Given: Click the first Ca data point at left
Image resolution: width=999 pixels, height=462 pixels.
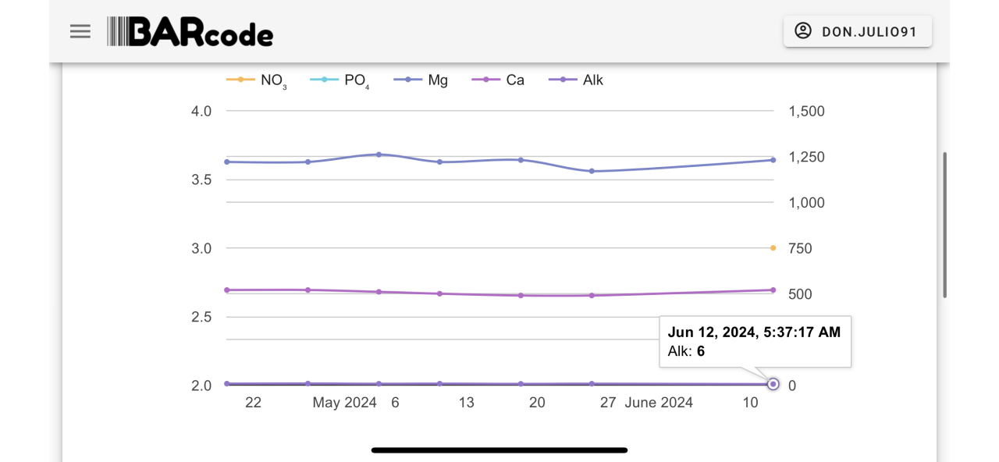Looking at the screenshot, I should (227, 290).
